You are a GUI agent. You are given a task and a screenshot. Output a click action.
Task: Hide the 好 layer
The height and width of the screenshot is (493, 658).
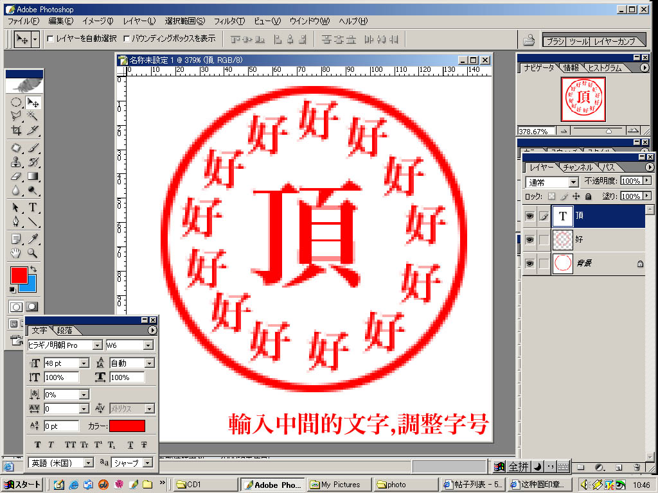pyautogui.click(x=529, y=240)
